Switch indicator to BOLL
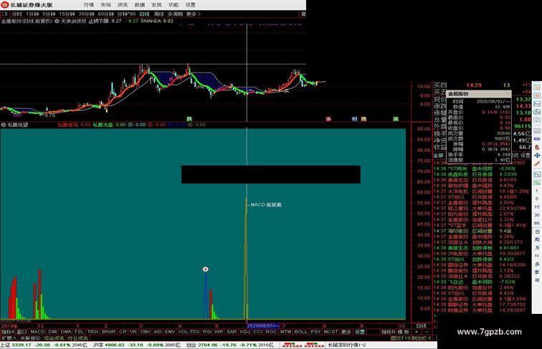This screenshot has width=542, height=349. click(x=300, y=331)
